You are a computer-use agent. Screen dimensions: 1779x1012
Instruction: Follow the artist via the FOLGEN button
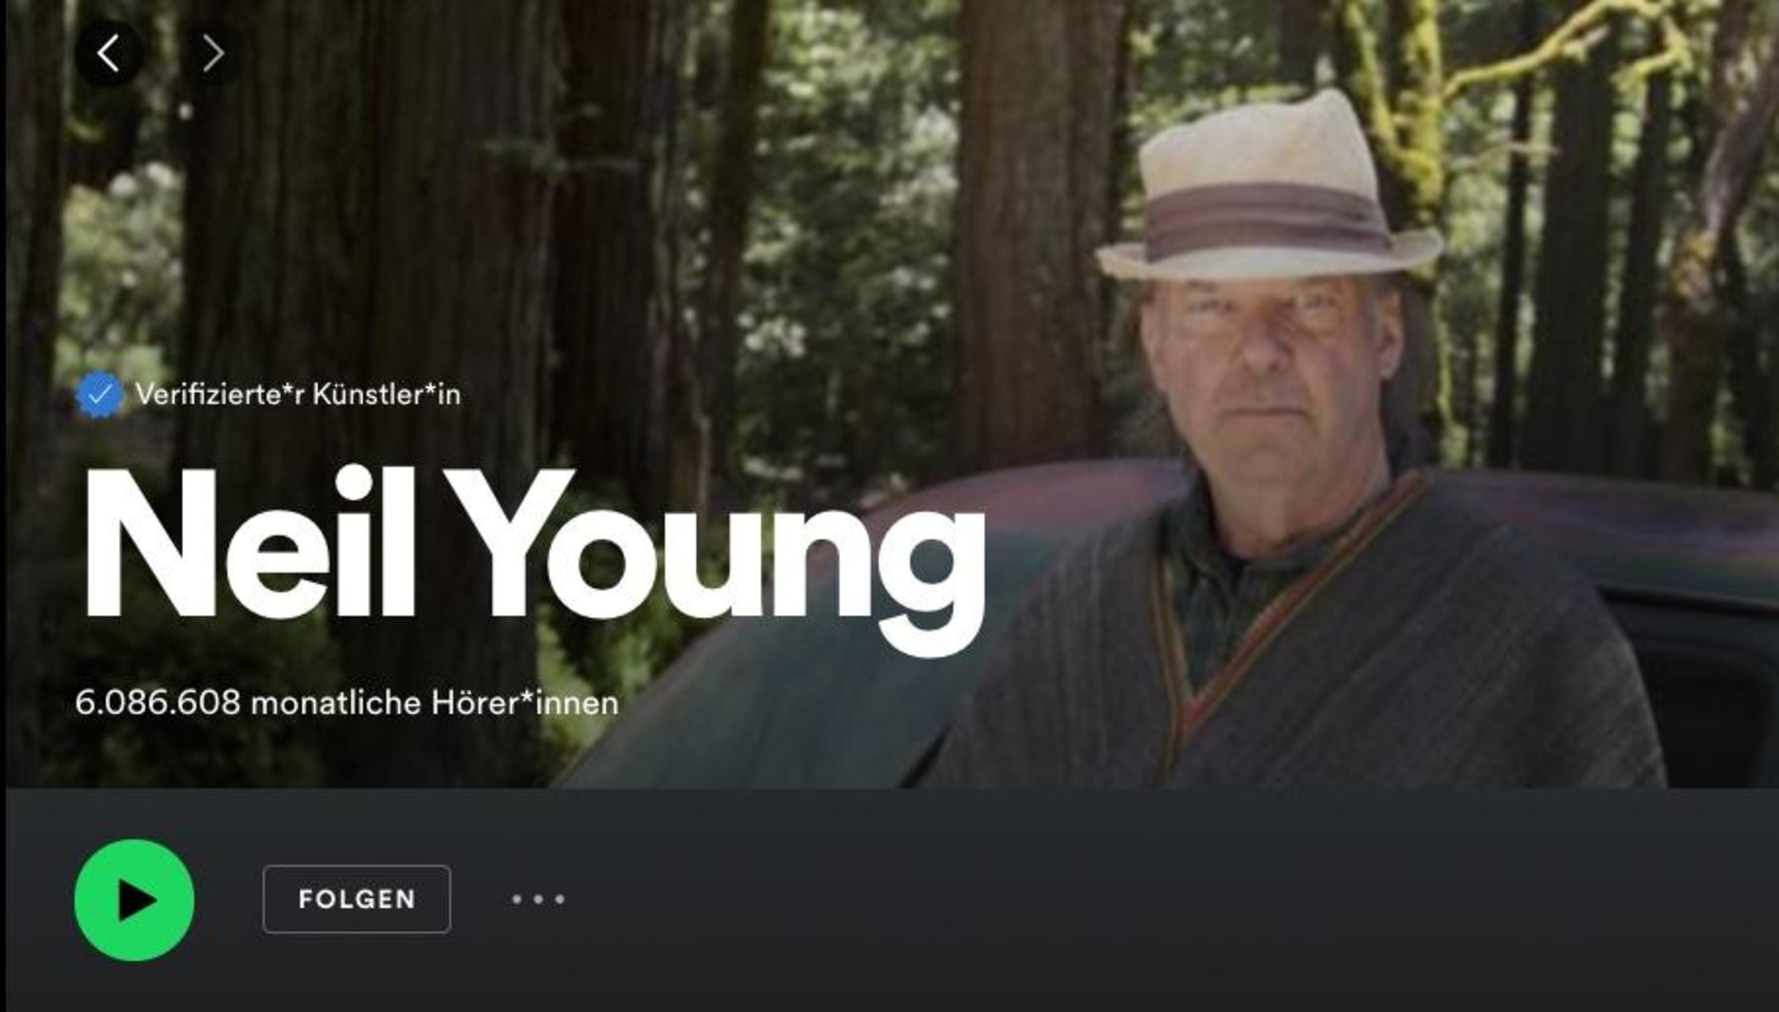(x=357, y=899)
